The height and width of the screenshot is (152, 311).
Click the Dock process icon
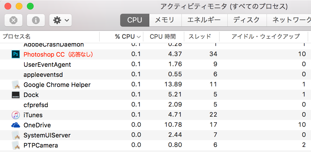[16, 95]
